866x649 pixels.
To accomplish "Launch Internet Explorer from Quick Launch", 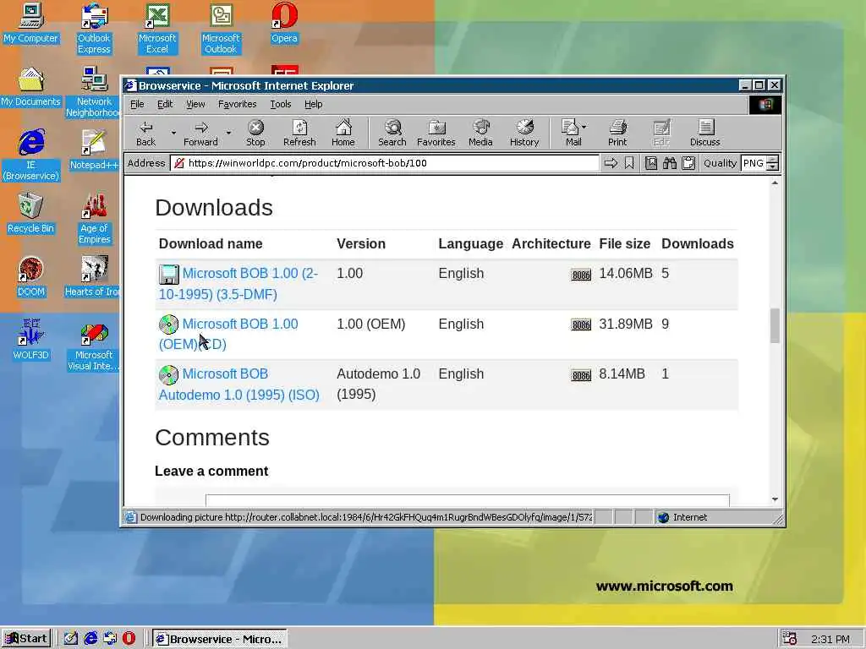I will click(90, 639).
